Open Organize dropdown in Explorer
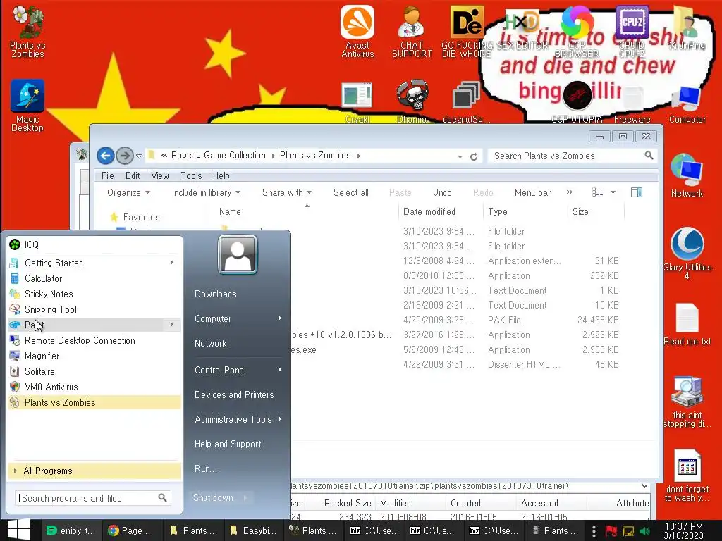This screenshot has width=722, height=541. point(128,193)
